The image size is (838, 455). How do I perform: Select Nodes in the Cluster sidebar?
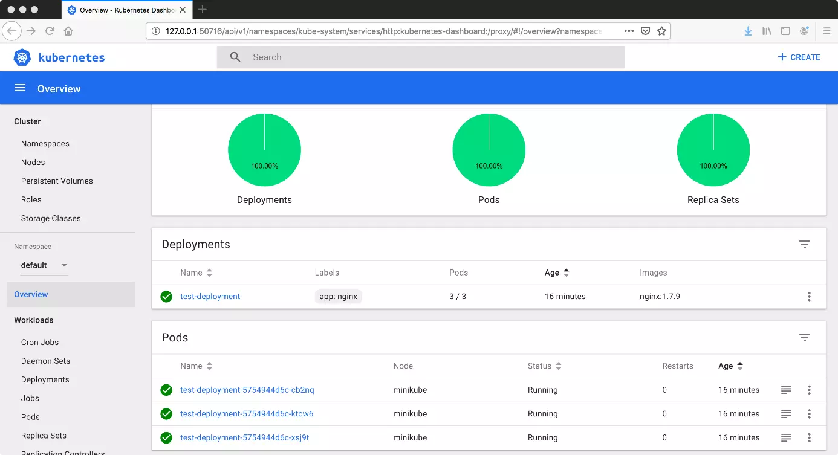click(33, 162)
